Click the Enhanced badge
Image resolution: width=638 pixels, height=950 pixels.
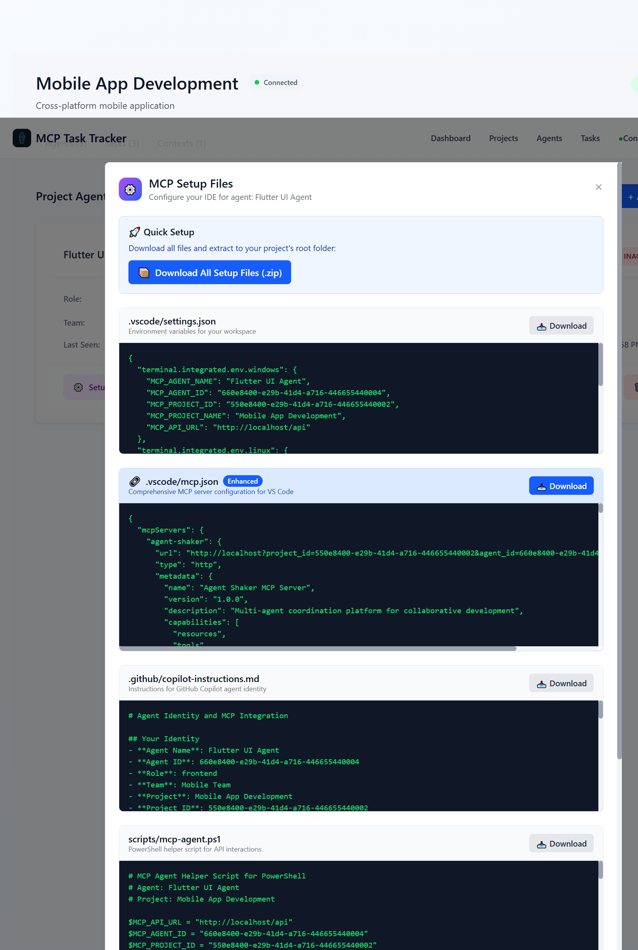(243, 481)
